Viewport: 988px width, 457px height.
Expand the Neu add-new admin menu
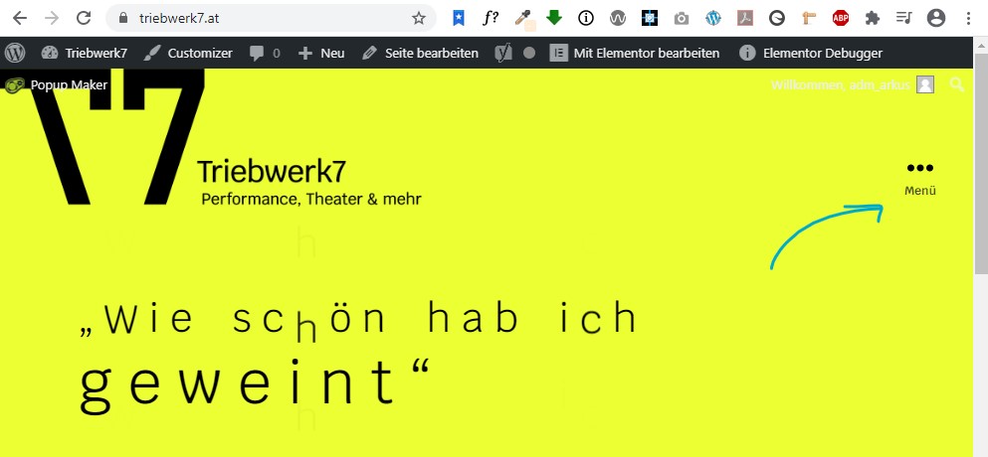pos(320,53)
